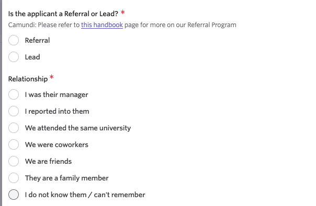Image resolution: width=316 pixels, height=206 pixels.
Task: Tick the 'We are friends' radio circle
Action: pyautogui.click(x=14, y=161)
